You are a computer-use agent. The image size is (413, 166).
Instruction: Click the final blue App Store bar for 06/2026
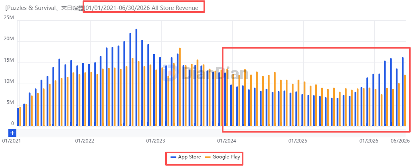coord(403,92)
